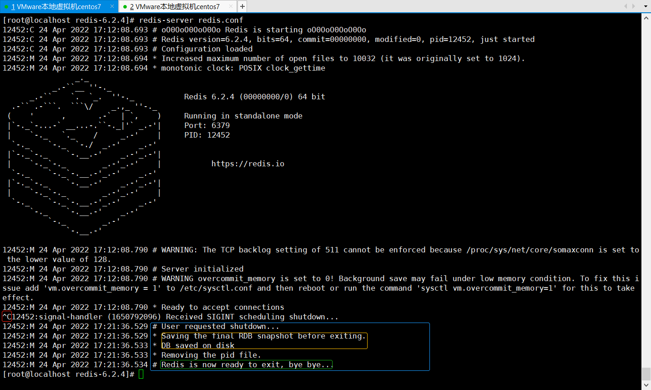651x390 pixels.
Task: Open the session tab list dropdown
Action: pos(646,6)
